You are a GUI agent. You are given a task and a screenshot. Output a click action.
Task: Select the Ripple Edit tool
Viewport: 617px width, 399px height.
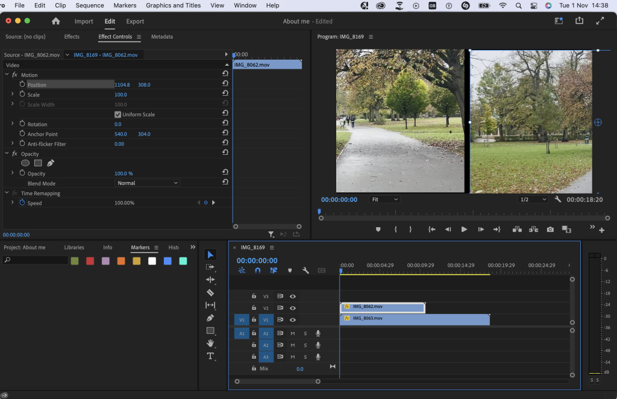pos(210,280)
